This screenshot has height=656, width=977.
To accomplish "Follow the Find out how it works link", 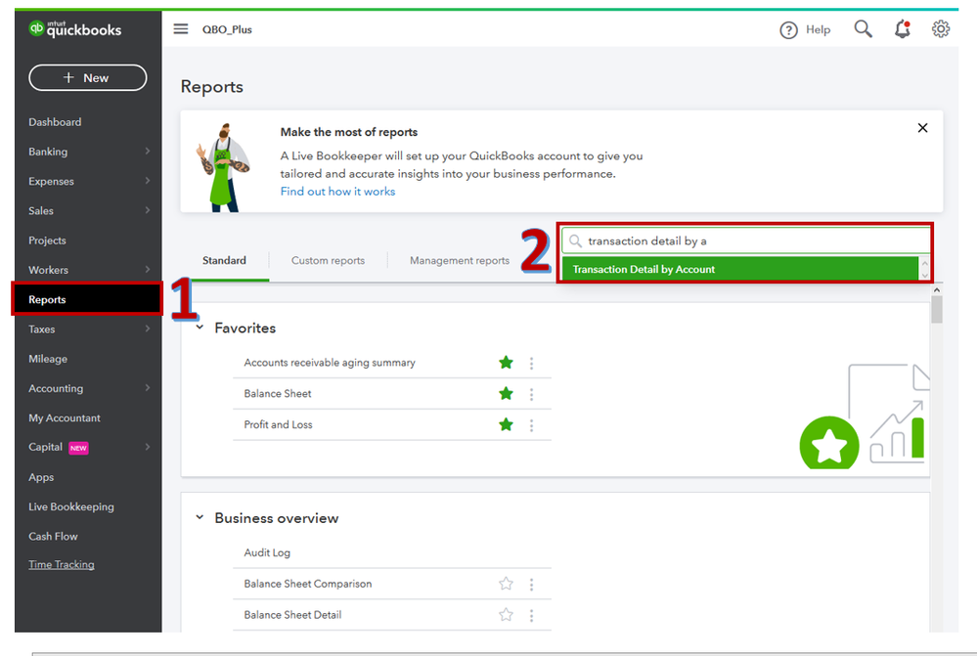I will click(x=337, y=192).
